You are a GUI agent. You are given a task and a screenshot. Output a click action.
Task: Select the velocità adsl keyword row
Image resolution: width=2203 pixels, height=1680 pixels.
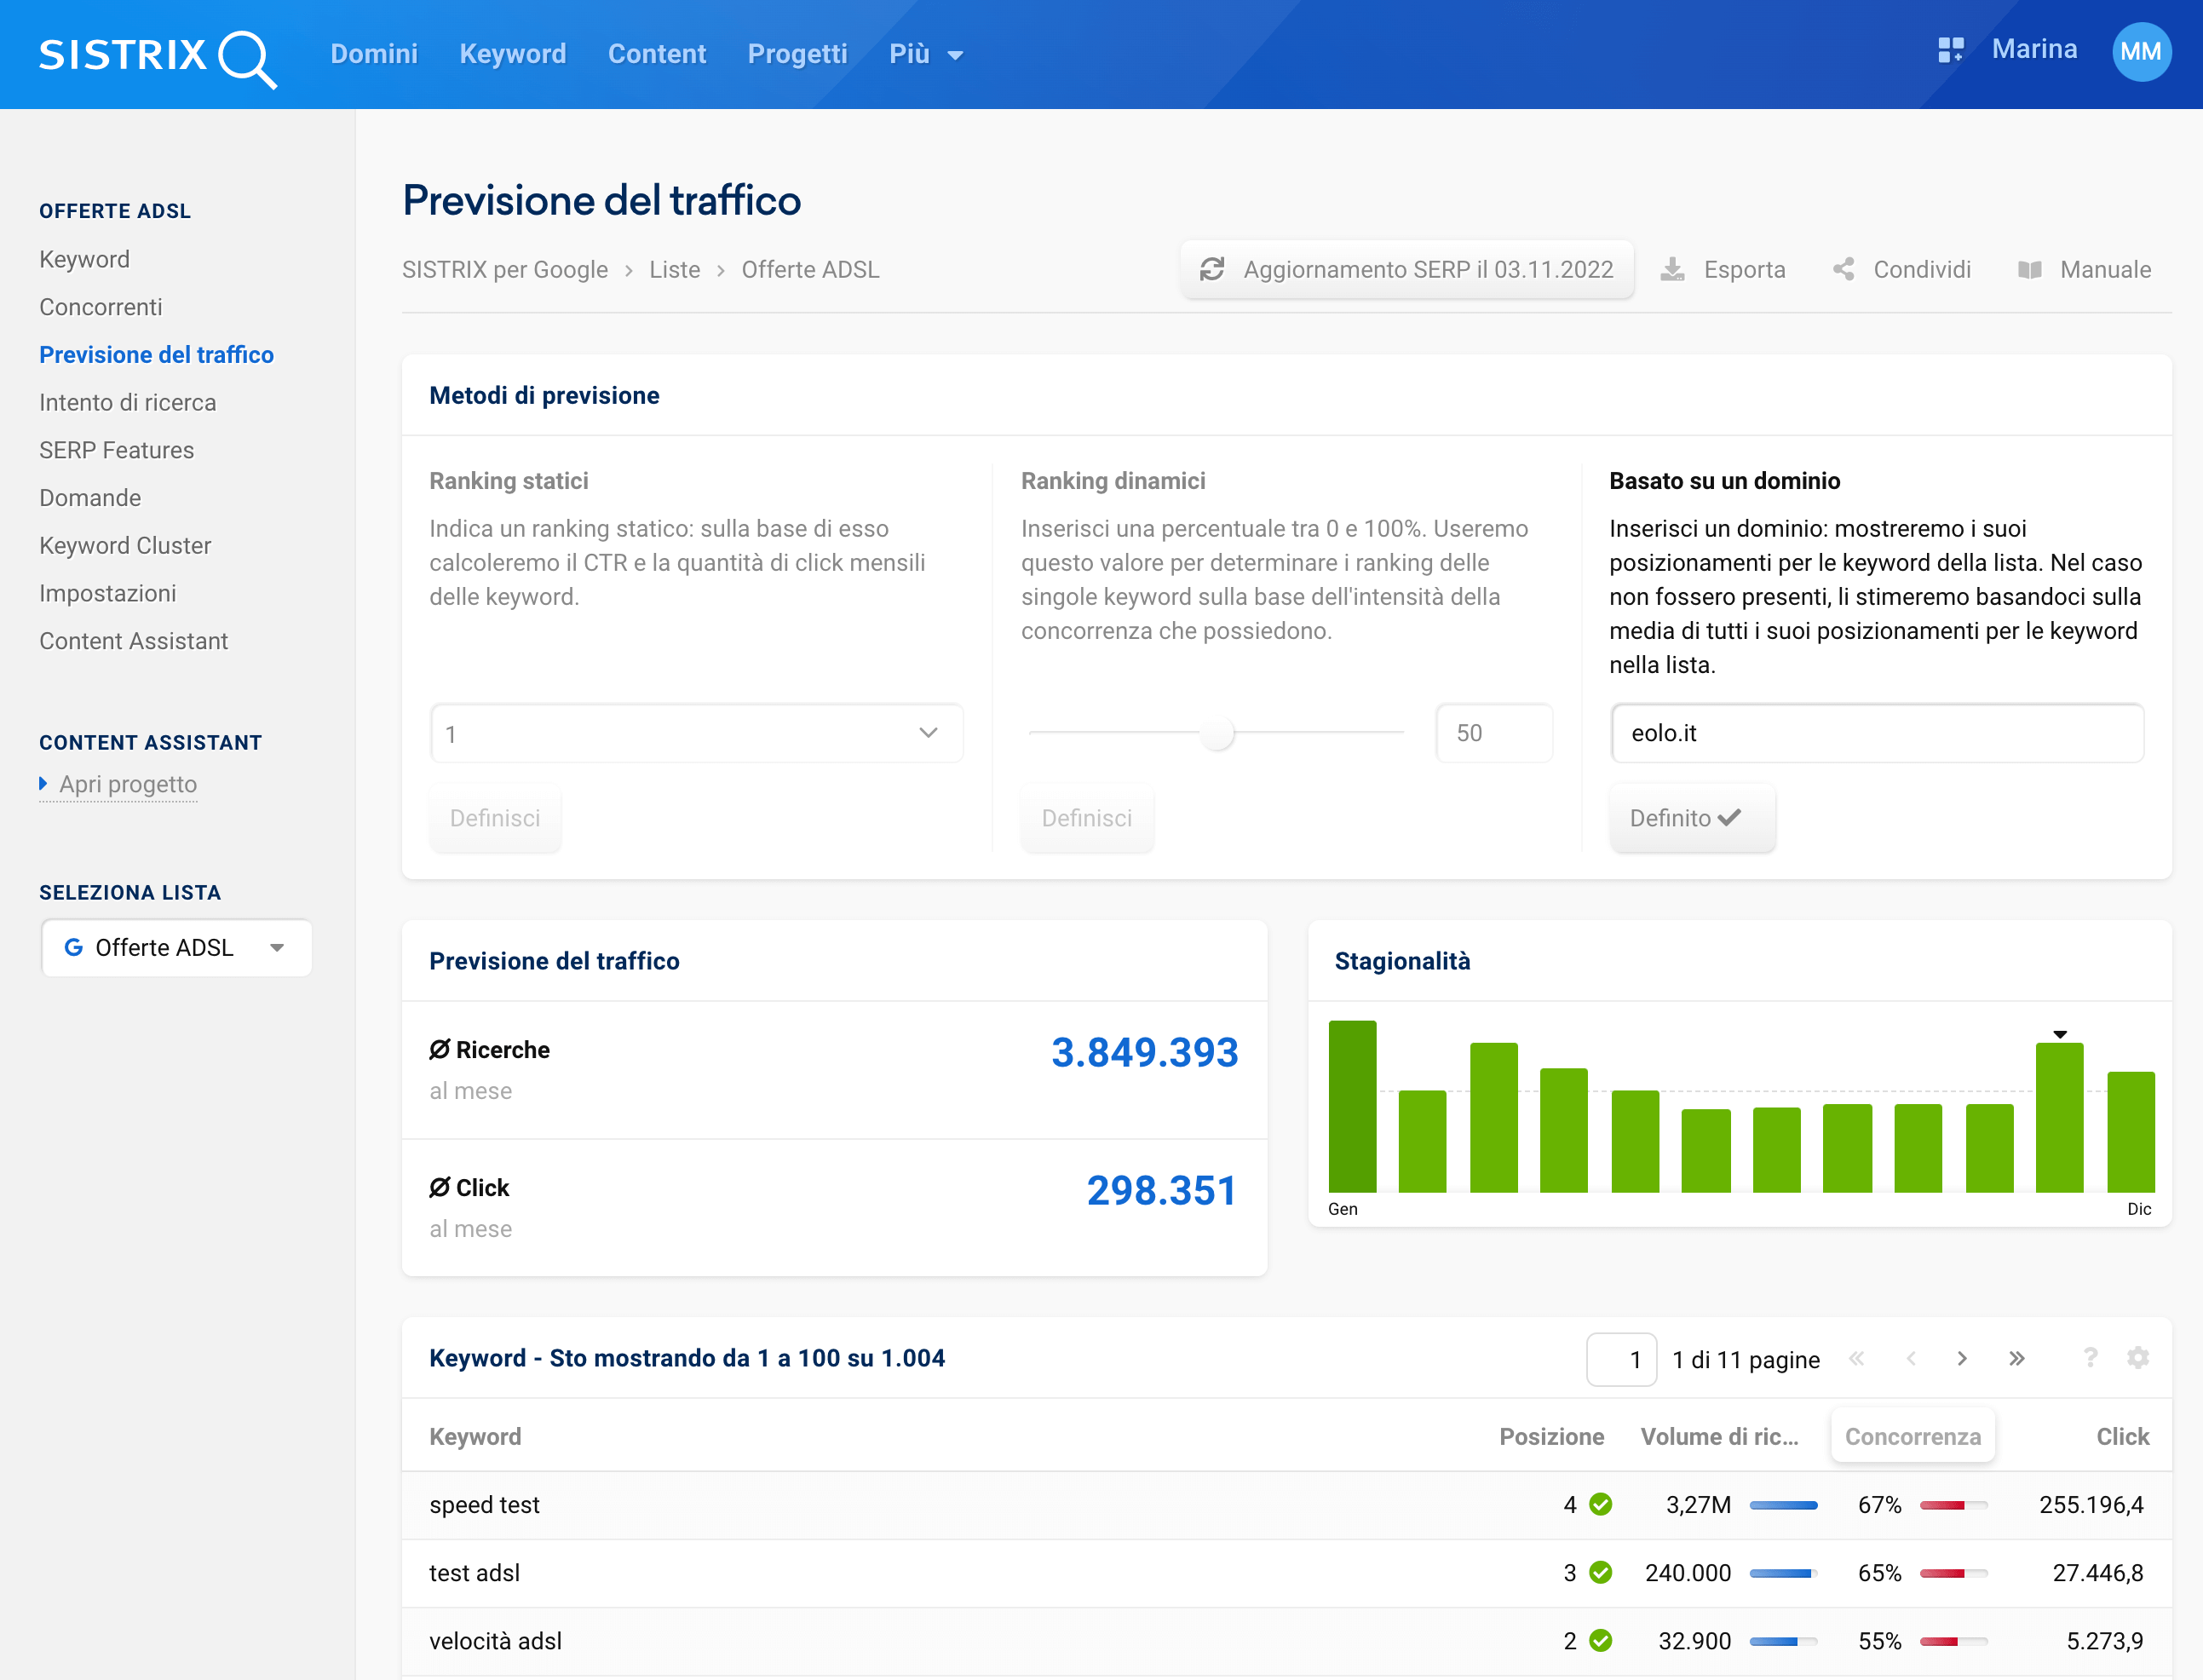click(x=1286, y=1640)
